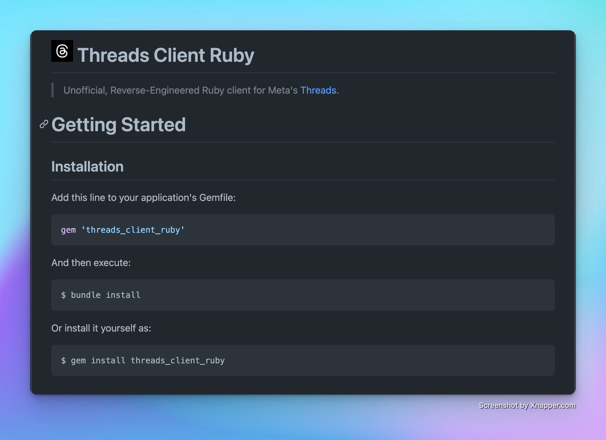Click the 'threads_client_ruby' quoted string

click(133, 230)
